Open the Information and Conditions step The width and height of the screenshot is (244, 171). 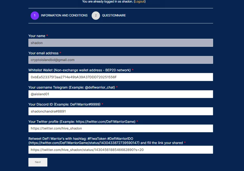[x=64, y=15]
